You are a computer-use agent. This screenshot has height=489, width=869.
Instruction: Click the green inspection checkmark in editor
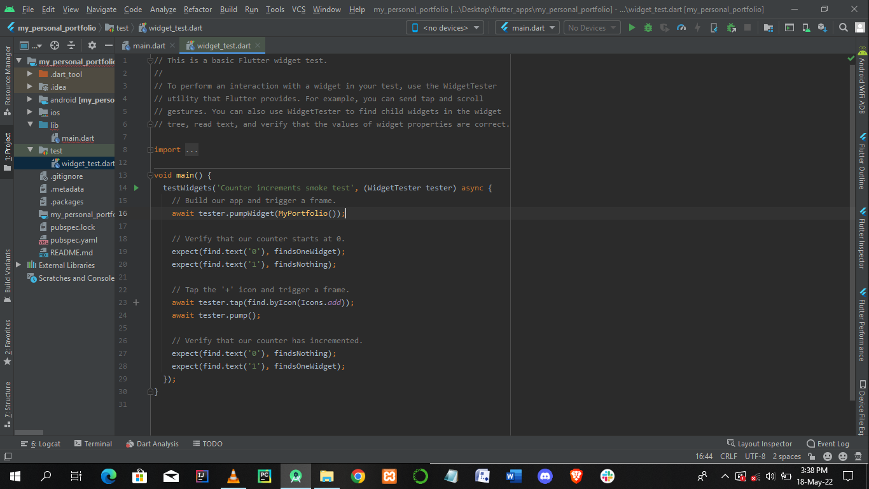pos(851,58)
